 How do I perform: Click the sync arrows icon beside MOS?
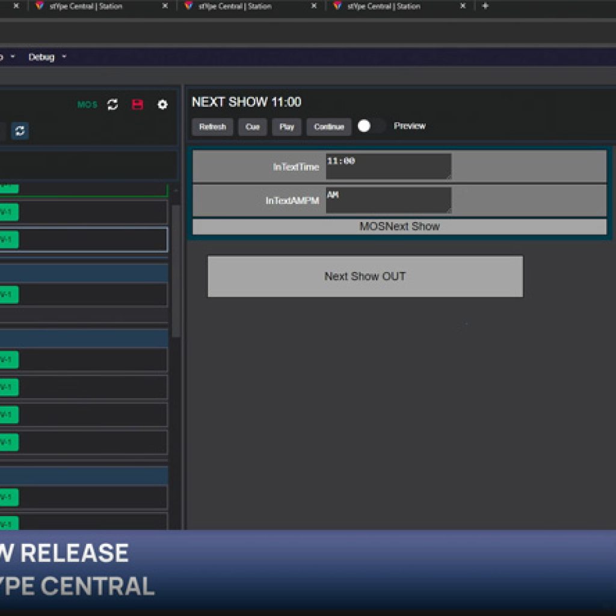coord(112,105)
